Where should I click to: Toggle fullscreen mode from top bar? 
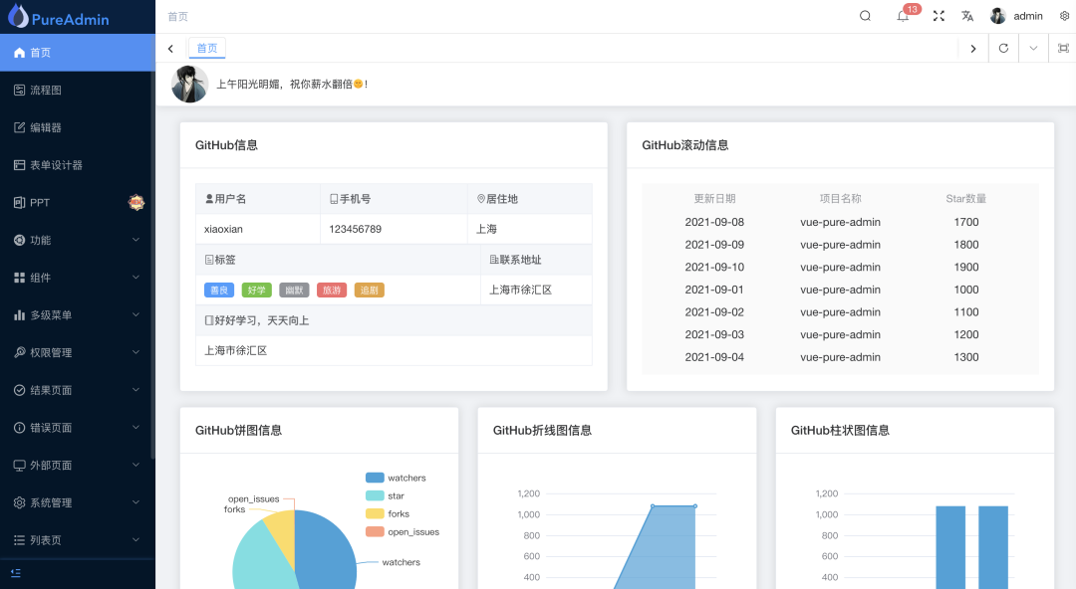(938, 16)
